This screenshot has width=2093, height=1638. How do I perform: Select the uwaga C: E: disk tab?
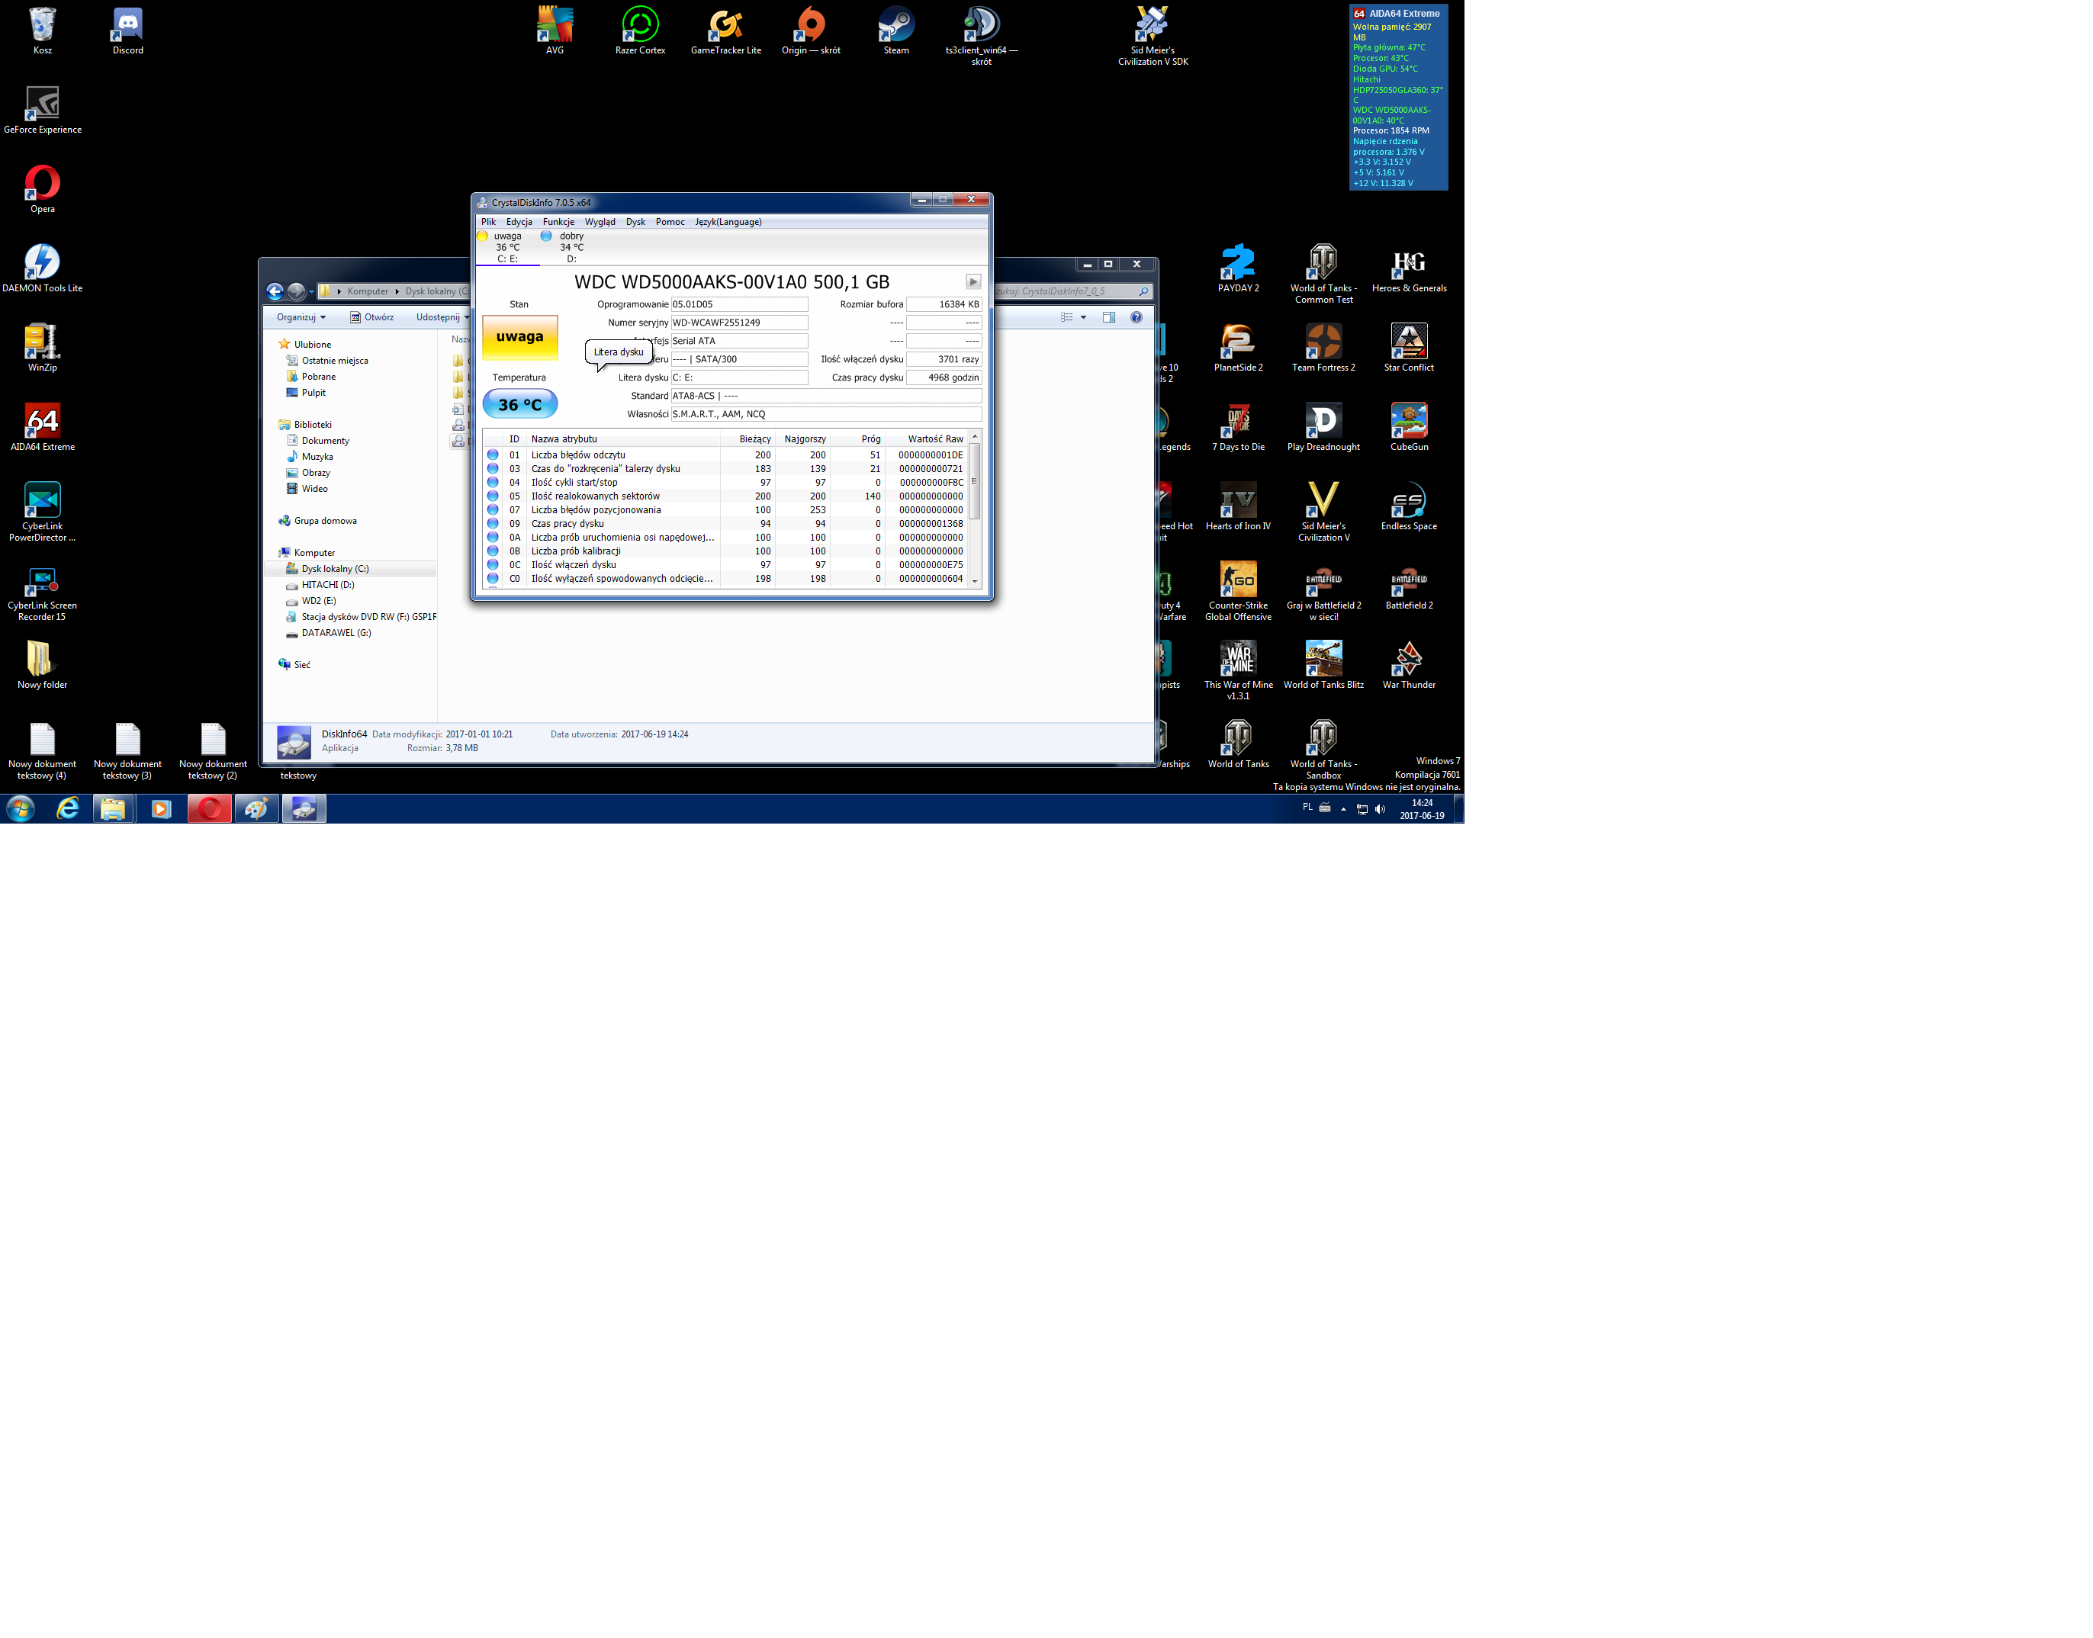point(506,247)
